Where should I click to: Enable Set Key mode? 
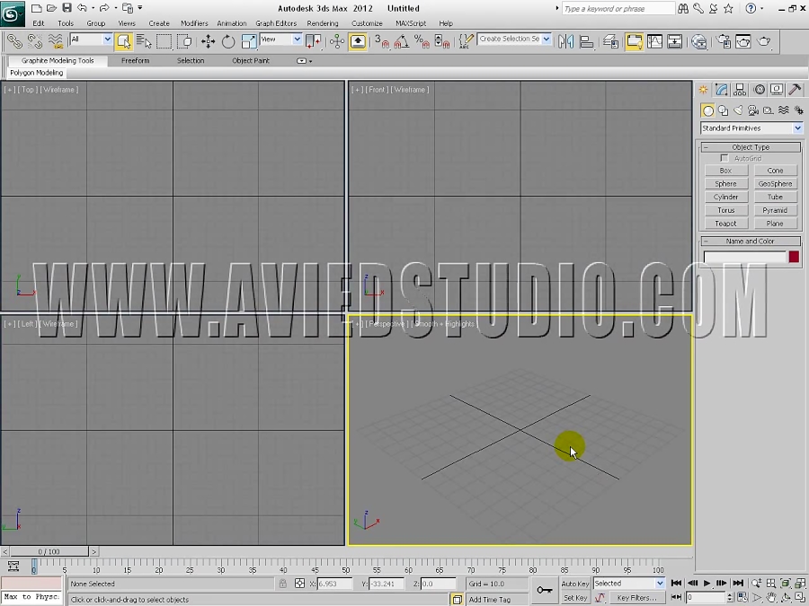coord(575,598)
